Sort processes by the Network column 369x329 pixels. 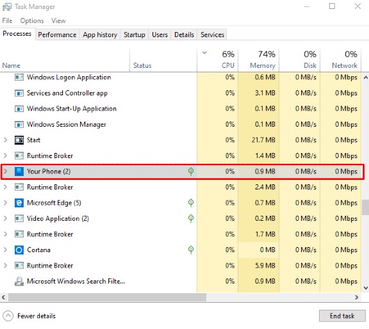(341, 60)
